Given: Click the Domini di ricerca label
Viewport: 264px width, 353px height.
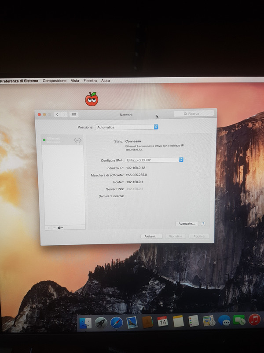Looking at the screenshot, I should coord(111,196).
